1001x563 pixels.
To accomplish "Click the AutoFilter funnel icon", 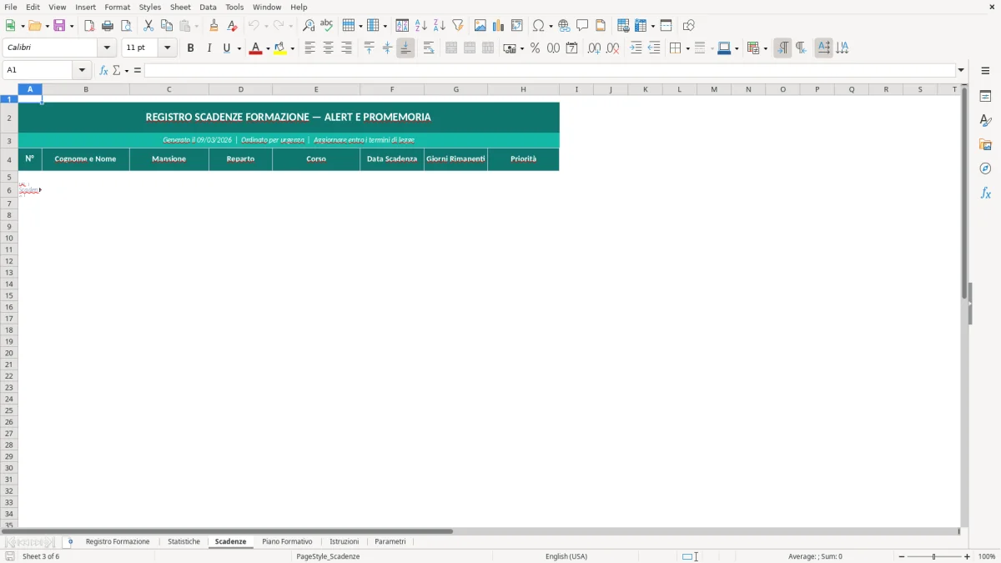I will 458,26.
